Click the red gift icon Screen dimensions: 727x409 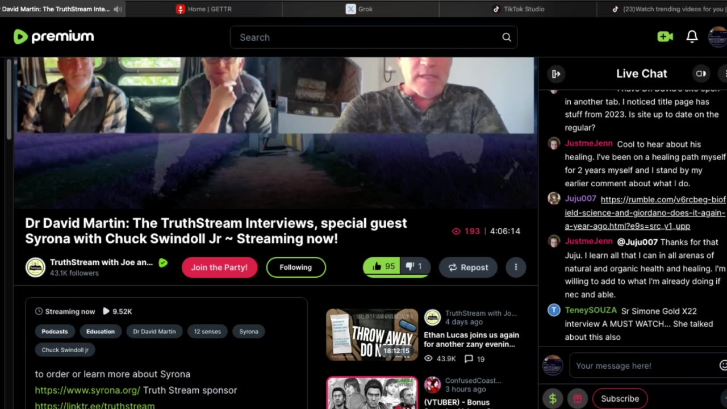point(578,399)
